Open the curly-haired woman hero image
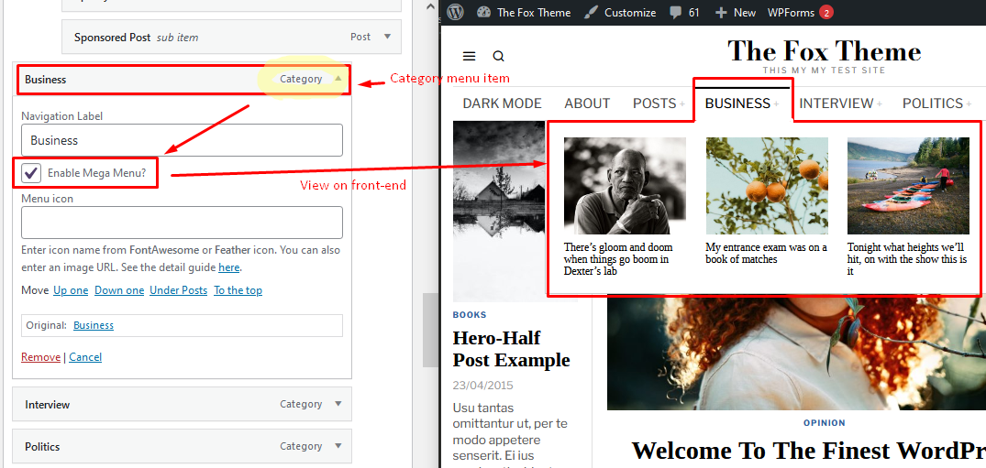Image resolution: width=986 pixels, height=468 pixels. [x=796, y=354]
